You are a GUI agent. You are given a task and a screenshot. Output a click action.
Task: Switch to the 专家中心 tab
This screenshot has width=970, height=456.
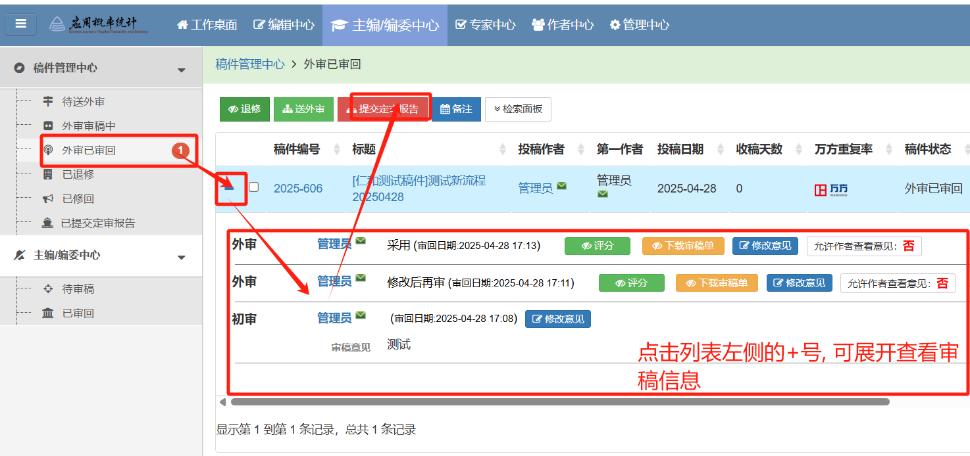pyautogui.click(x=485, y=24)
